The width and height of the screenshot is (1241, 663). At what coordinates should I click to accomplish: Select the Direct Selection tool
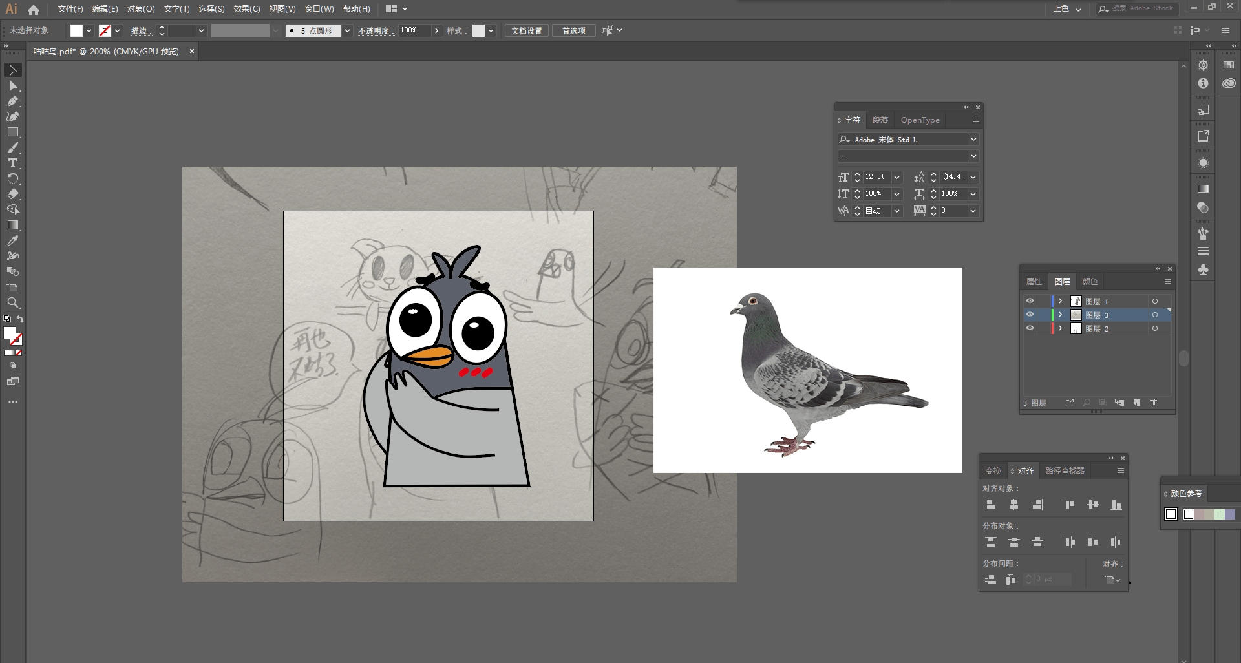13,86
